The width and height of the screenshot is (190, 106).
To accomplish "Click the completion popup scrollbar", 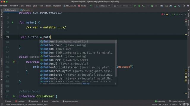I will click(x=116, y=58).
